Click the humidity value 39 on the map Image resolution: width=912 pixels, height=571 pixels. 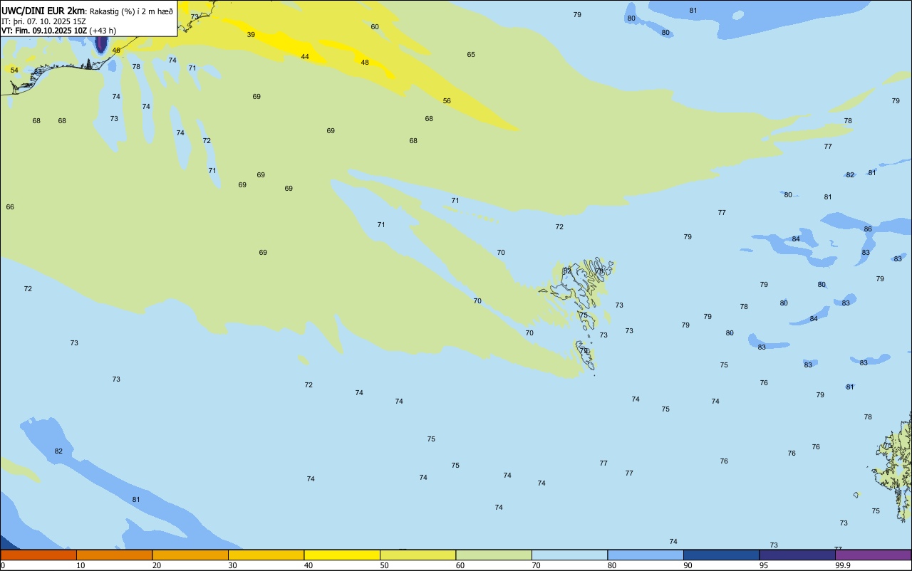pos(251,35)
